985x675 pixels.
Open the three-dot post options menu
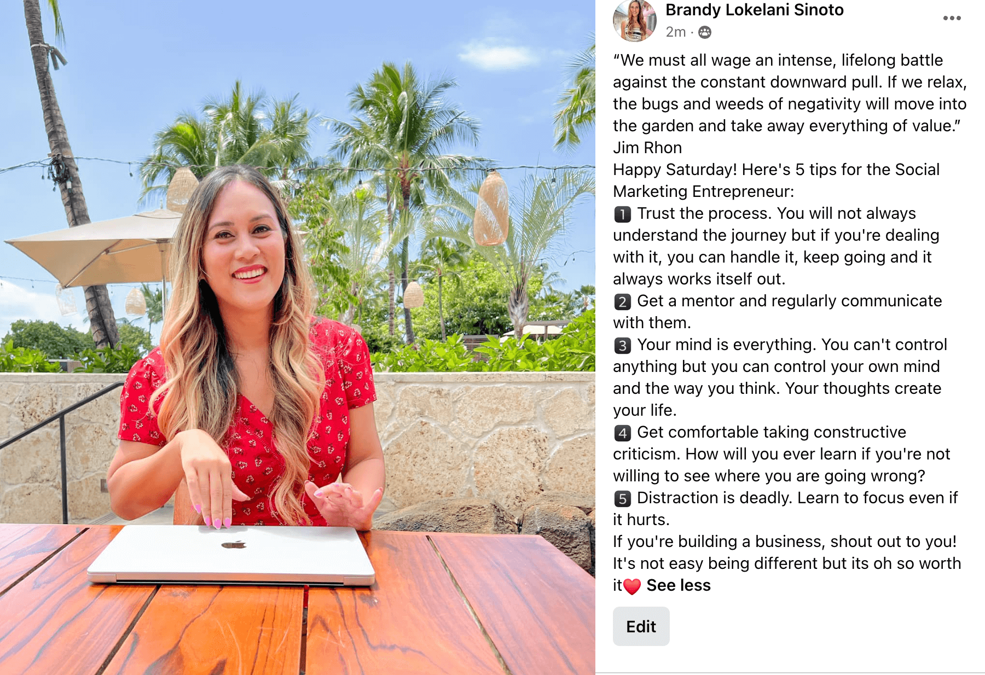952,18
